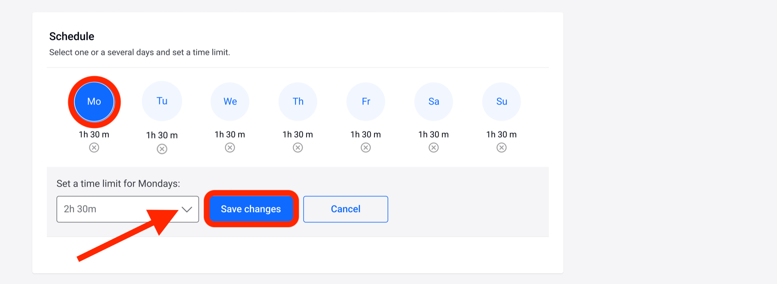Select the Su day circle
777x284 pixels.
coord(502,102)
